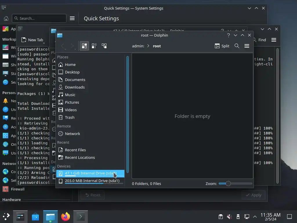The width and height of the screenshot is (297, 223).
Task: Click network connection tray icon
Action: point(247,216)
